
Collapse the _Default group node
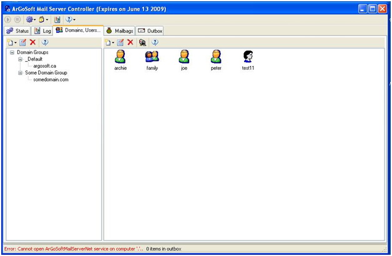coord(20,59)
